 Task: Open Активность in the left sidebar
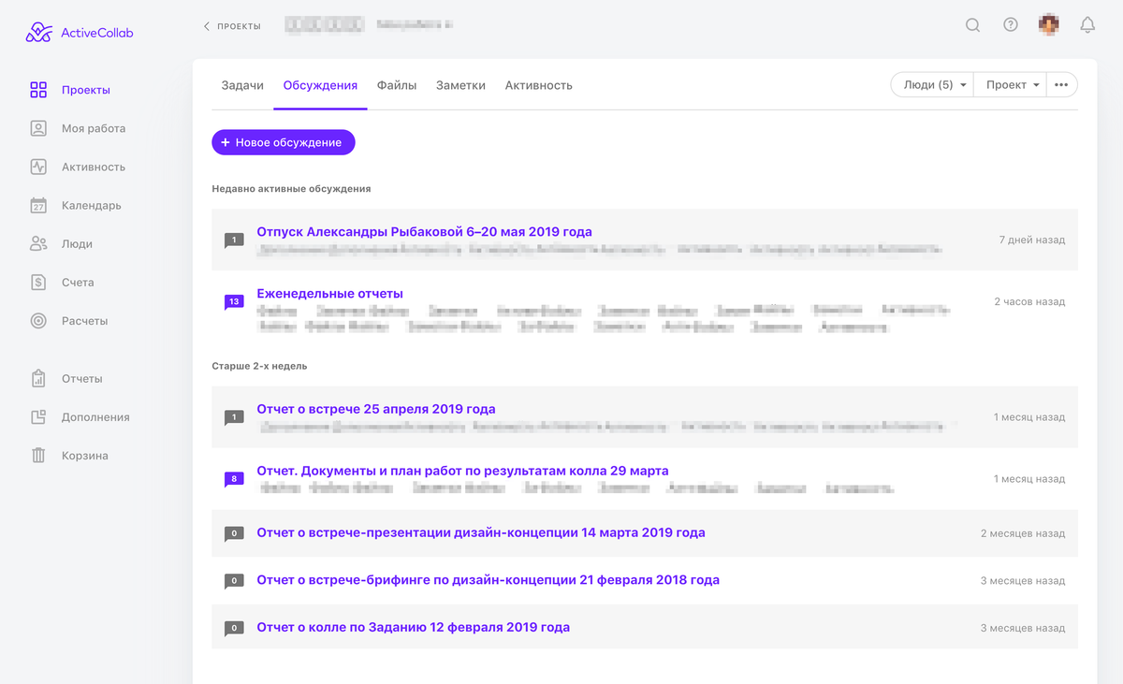coord(78,167)
